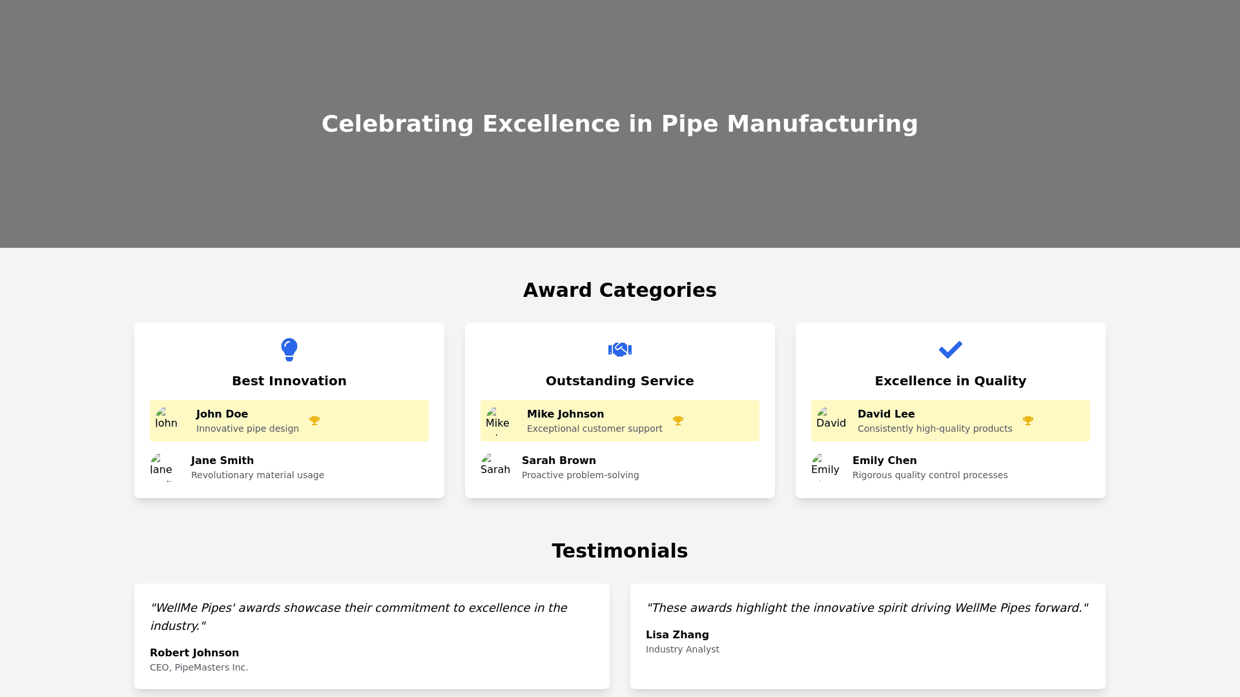
Task: Click Emily Chen's avatar image
Action: 825,467
